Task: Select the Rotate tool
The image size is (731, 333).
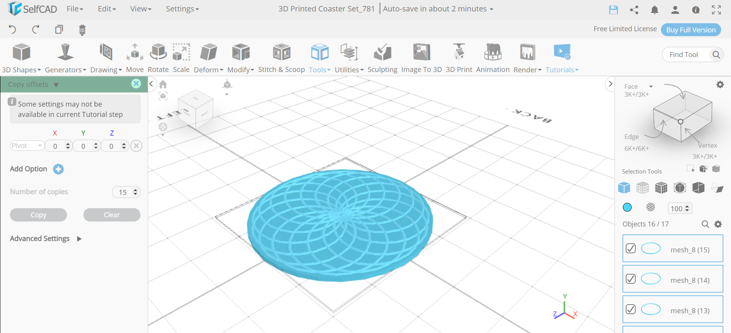Action: pyautogui.click(x=158, y=58)
